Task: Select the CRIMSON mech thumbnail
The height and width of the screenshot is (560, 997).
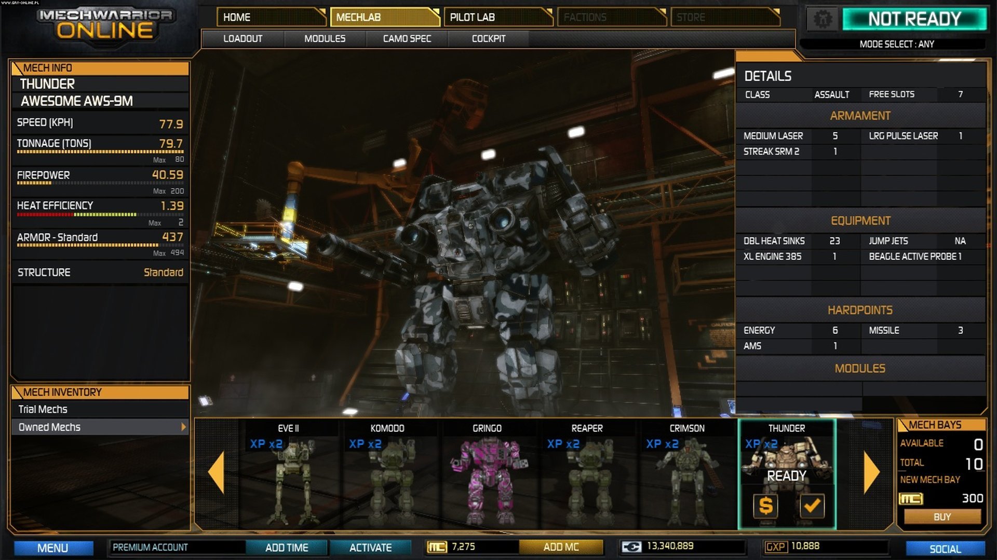Action: (687, 474)
